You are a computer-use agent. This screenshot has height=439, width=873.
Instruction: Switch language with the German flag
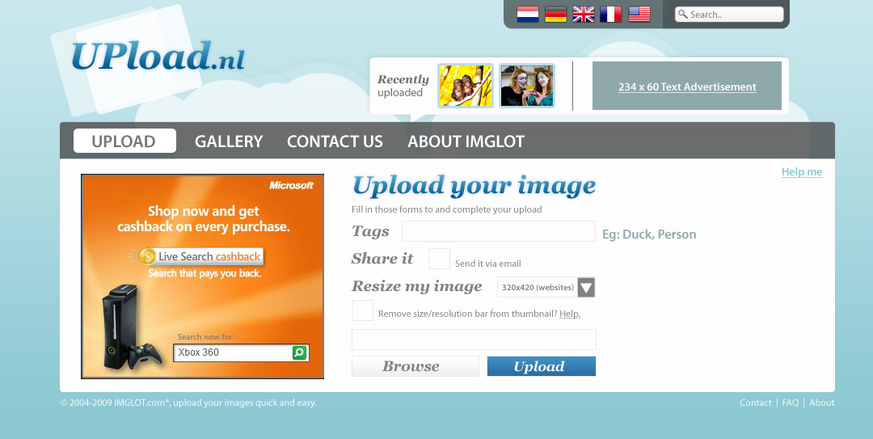[x=555, y=15]
